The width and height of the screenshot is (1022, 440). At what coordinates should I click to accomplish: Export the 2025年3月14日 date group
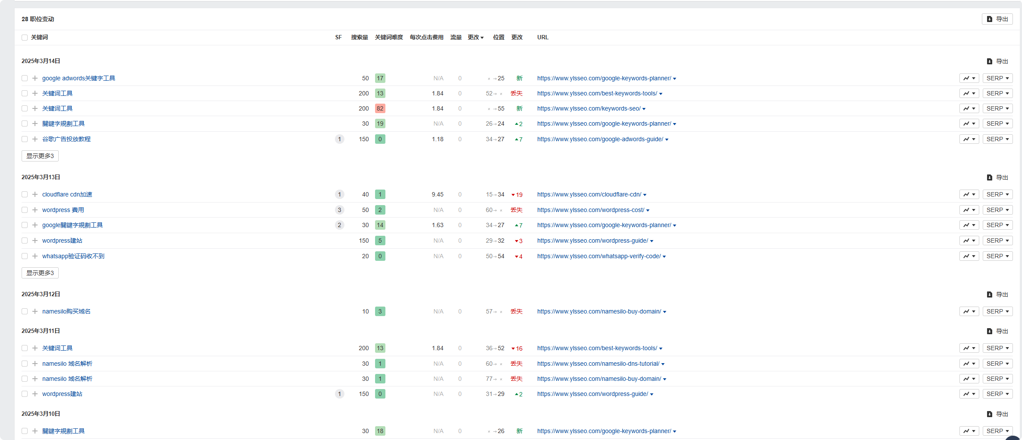pos(997,61)
